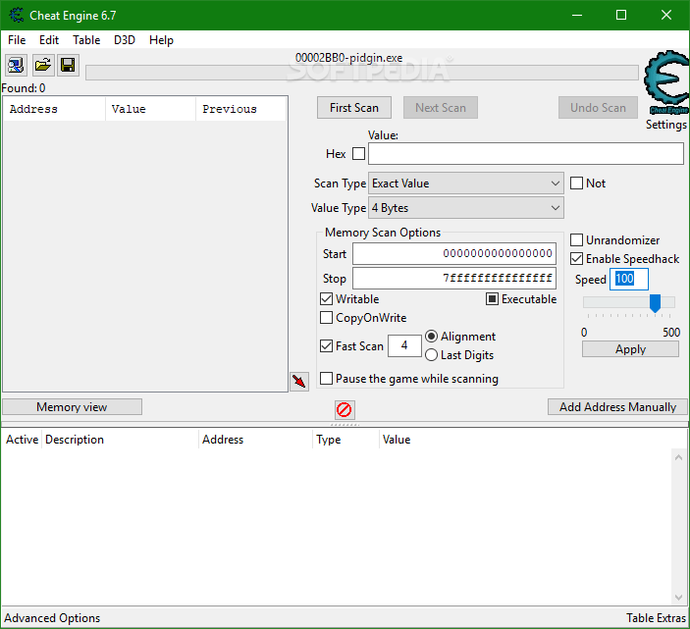Open the process list computer icon
Screen dimensions: 690x629
(x=17, y=66)
